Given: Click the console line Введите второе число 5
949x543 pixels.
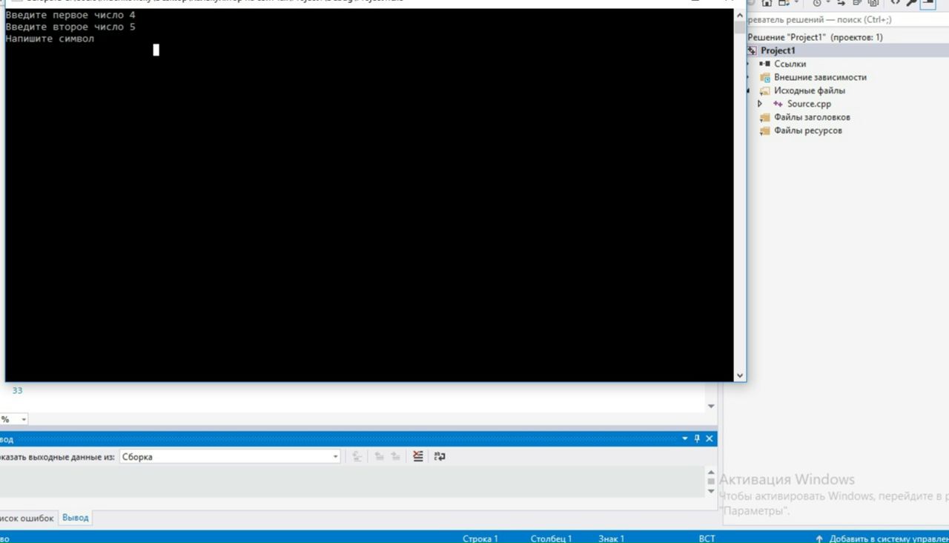Looking at the screenshot, I should coord(70,27).
